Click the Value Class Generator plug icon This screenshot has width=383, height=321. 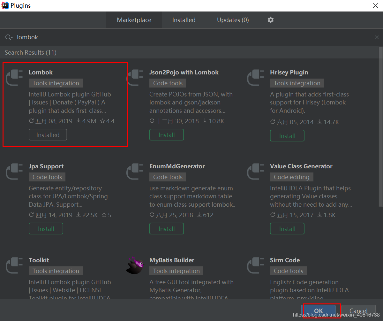[256, 172]
